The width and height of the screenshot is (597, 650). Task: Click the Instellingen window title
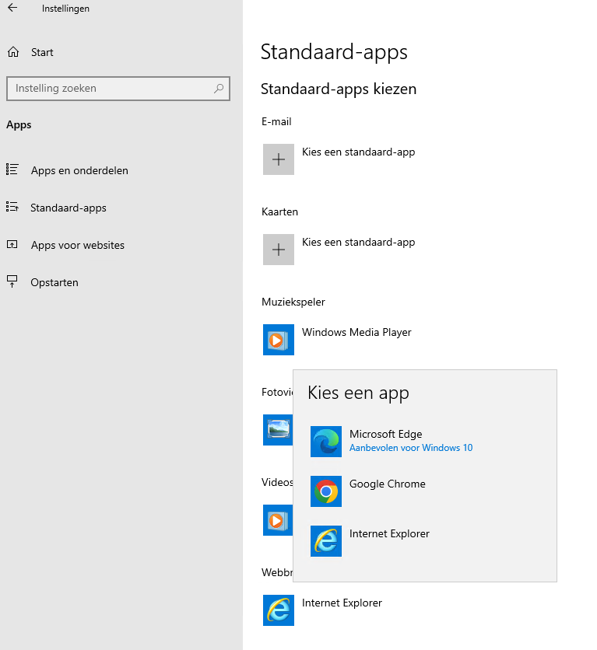point(65,9)
